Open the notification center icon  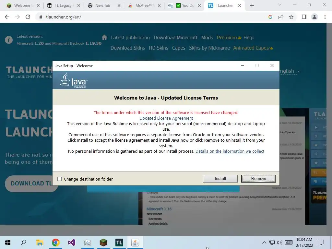[x=321, y=243]
